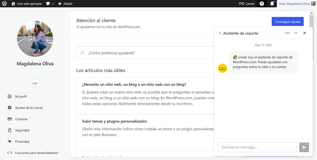Click the Añadir plus icon
317x160 pixels.
(59, 4)
